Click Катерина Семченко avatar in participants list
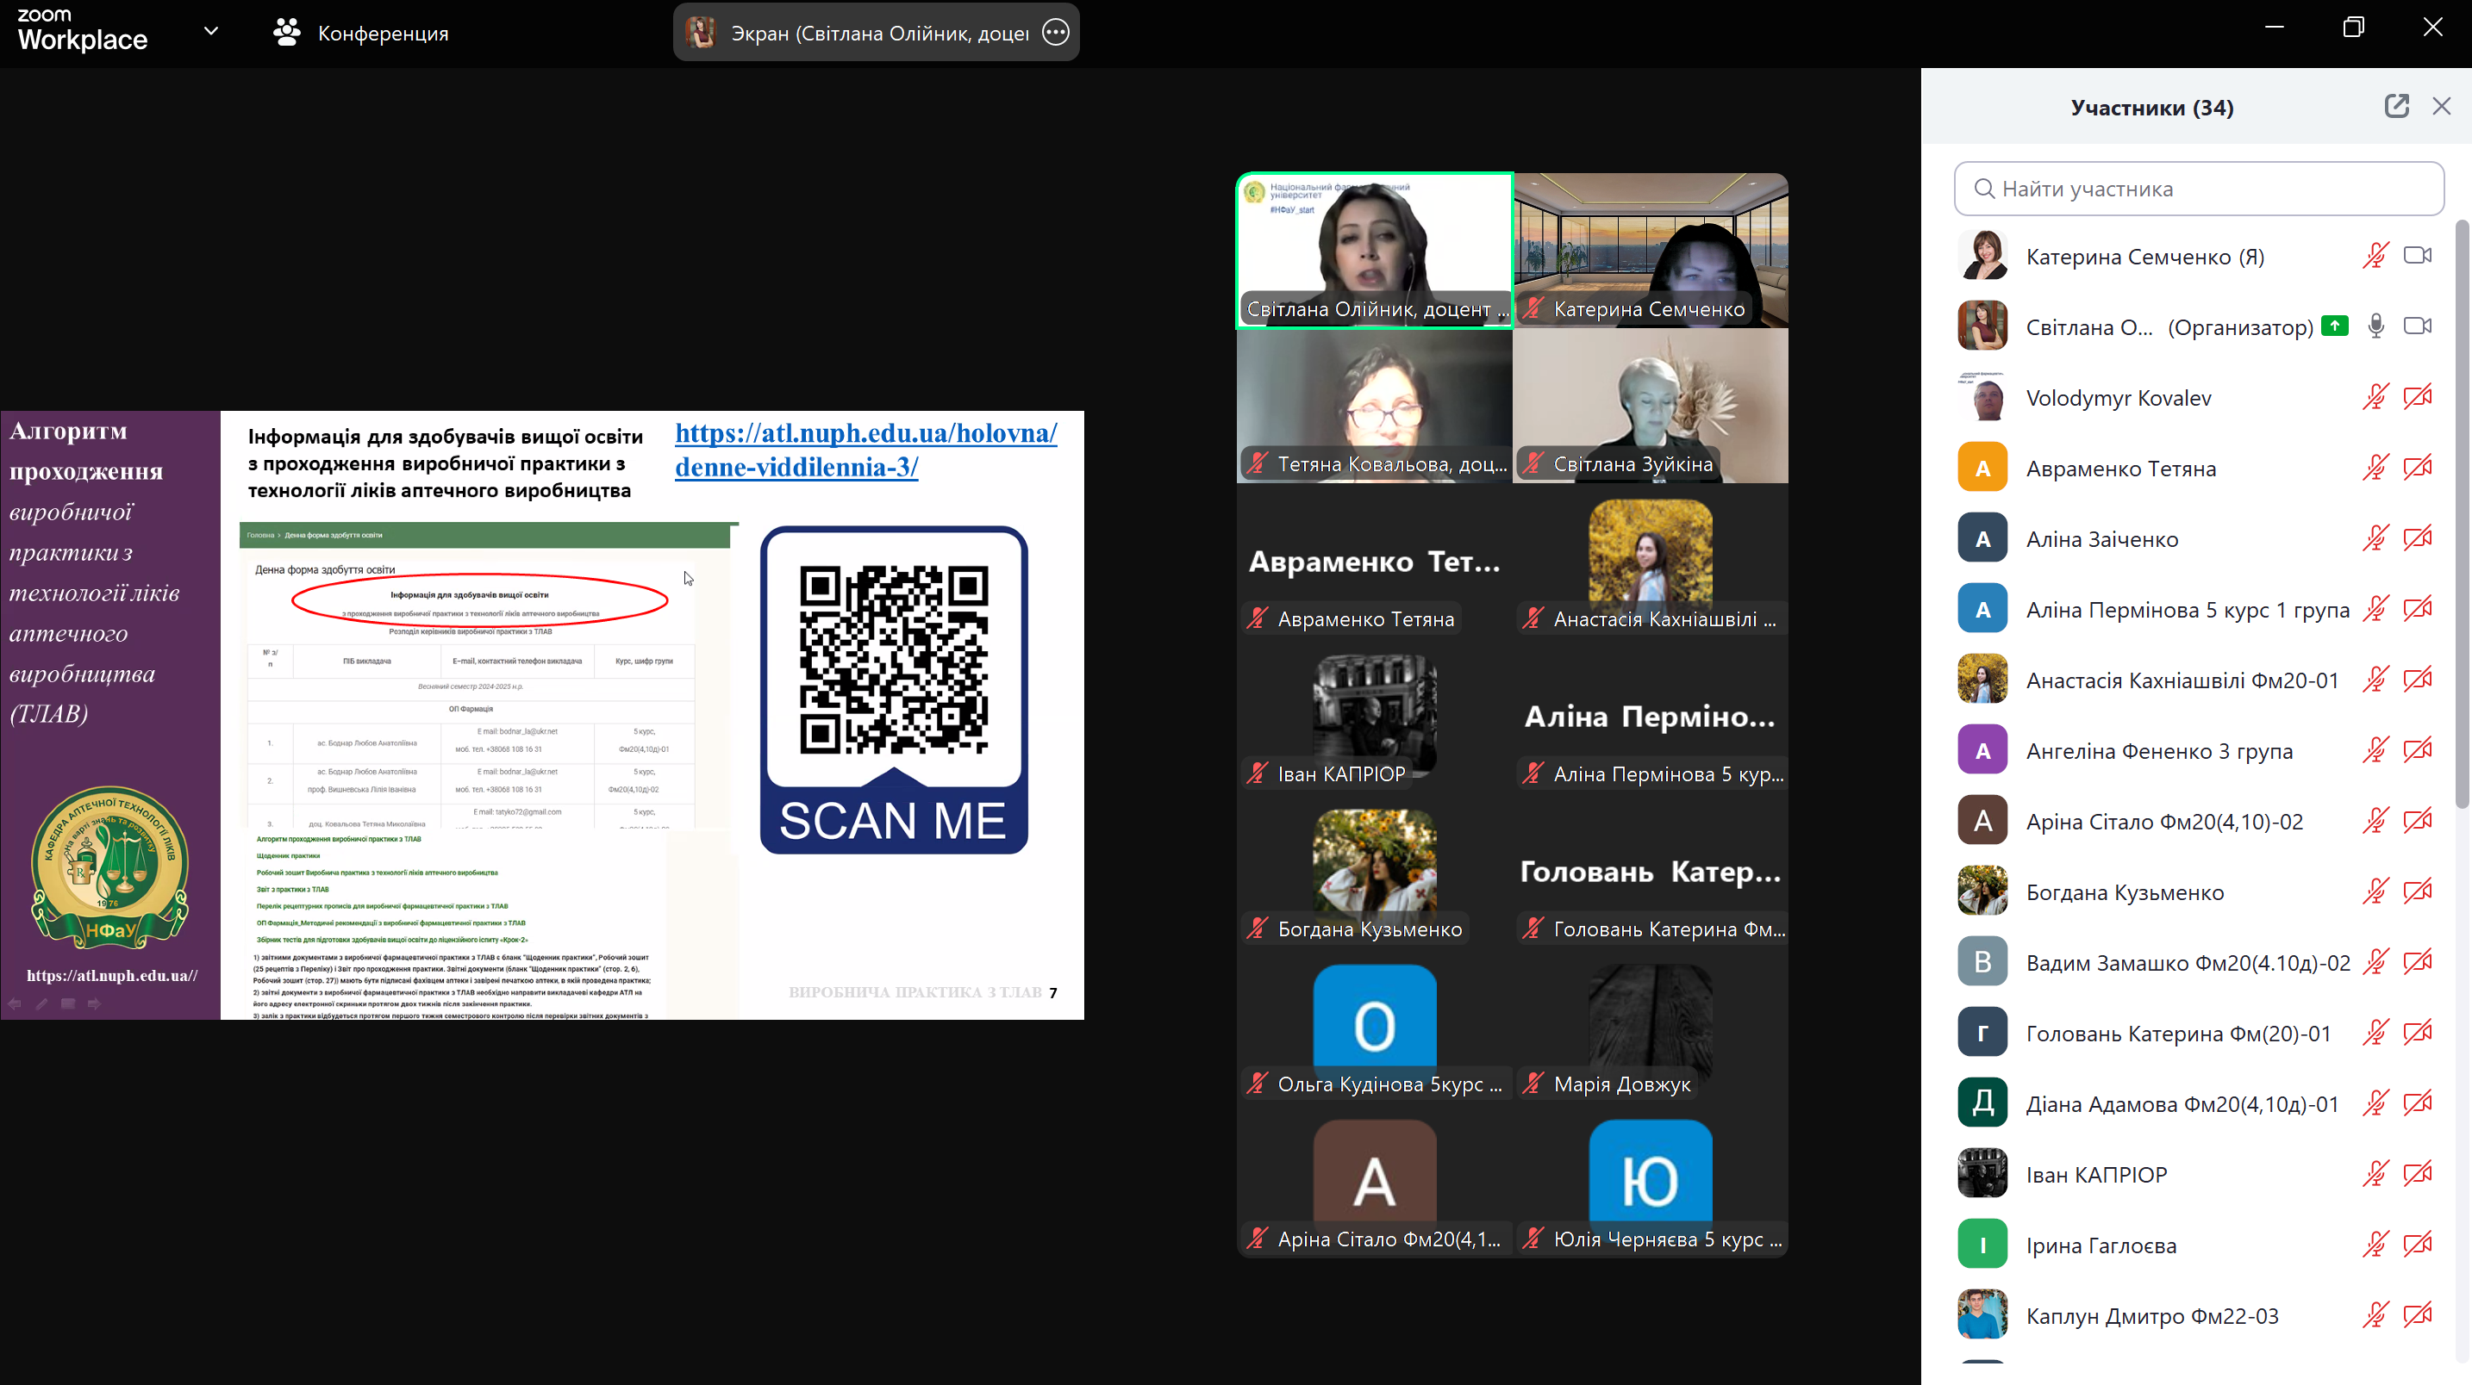Screen dimensions: 2472x1385 (x=1982, y=256)
